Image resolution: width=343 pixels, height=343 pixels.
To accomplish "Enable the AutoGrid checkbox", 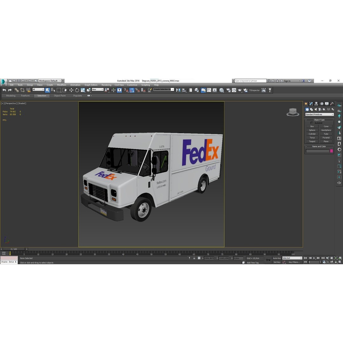I will [x=312, y=123].
